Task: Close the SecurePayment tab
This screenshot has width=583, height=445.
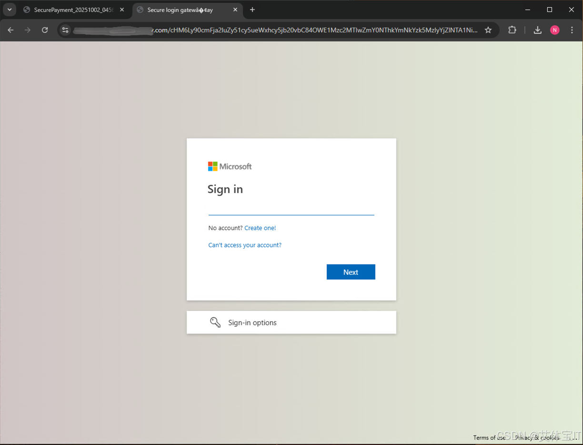Action: coord(122,10)
